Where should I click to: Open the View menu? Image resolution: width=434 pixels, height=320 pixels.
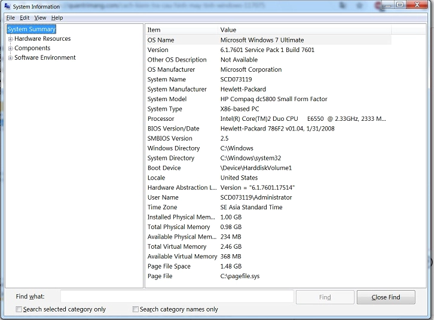pos(40,18)
